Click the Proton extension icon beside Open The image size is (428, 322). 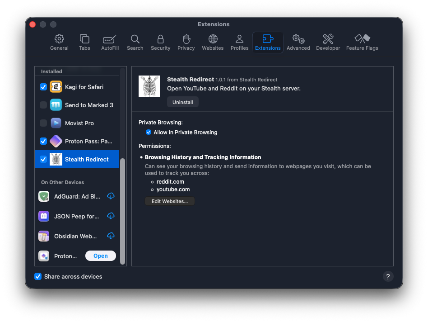(44, 256)
